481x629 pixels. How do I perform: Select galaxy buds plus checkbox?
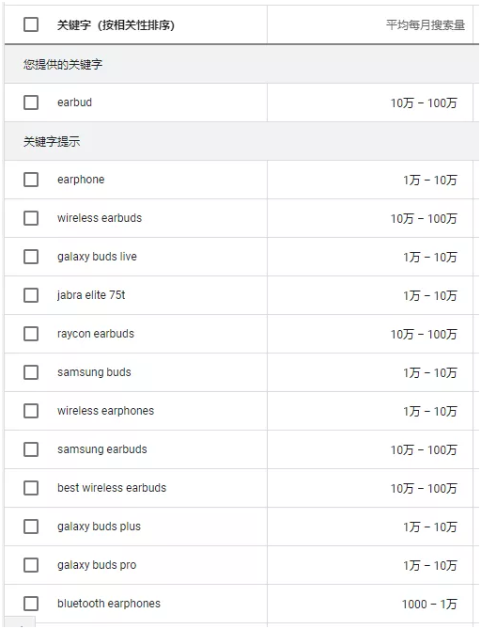coord(31,526)
